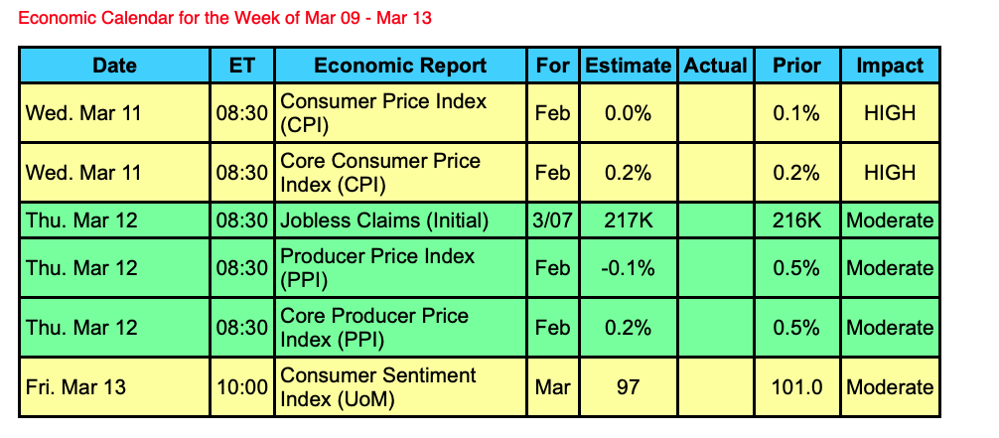This screenshot has width=999, height=438.
Task: Click the Estimate column header
Action: [628, 66]
